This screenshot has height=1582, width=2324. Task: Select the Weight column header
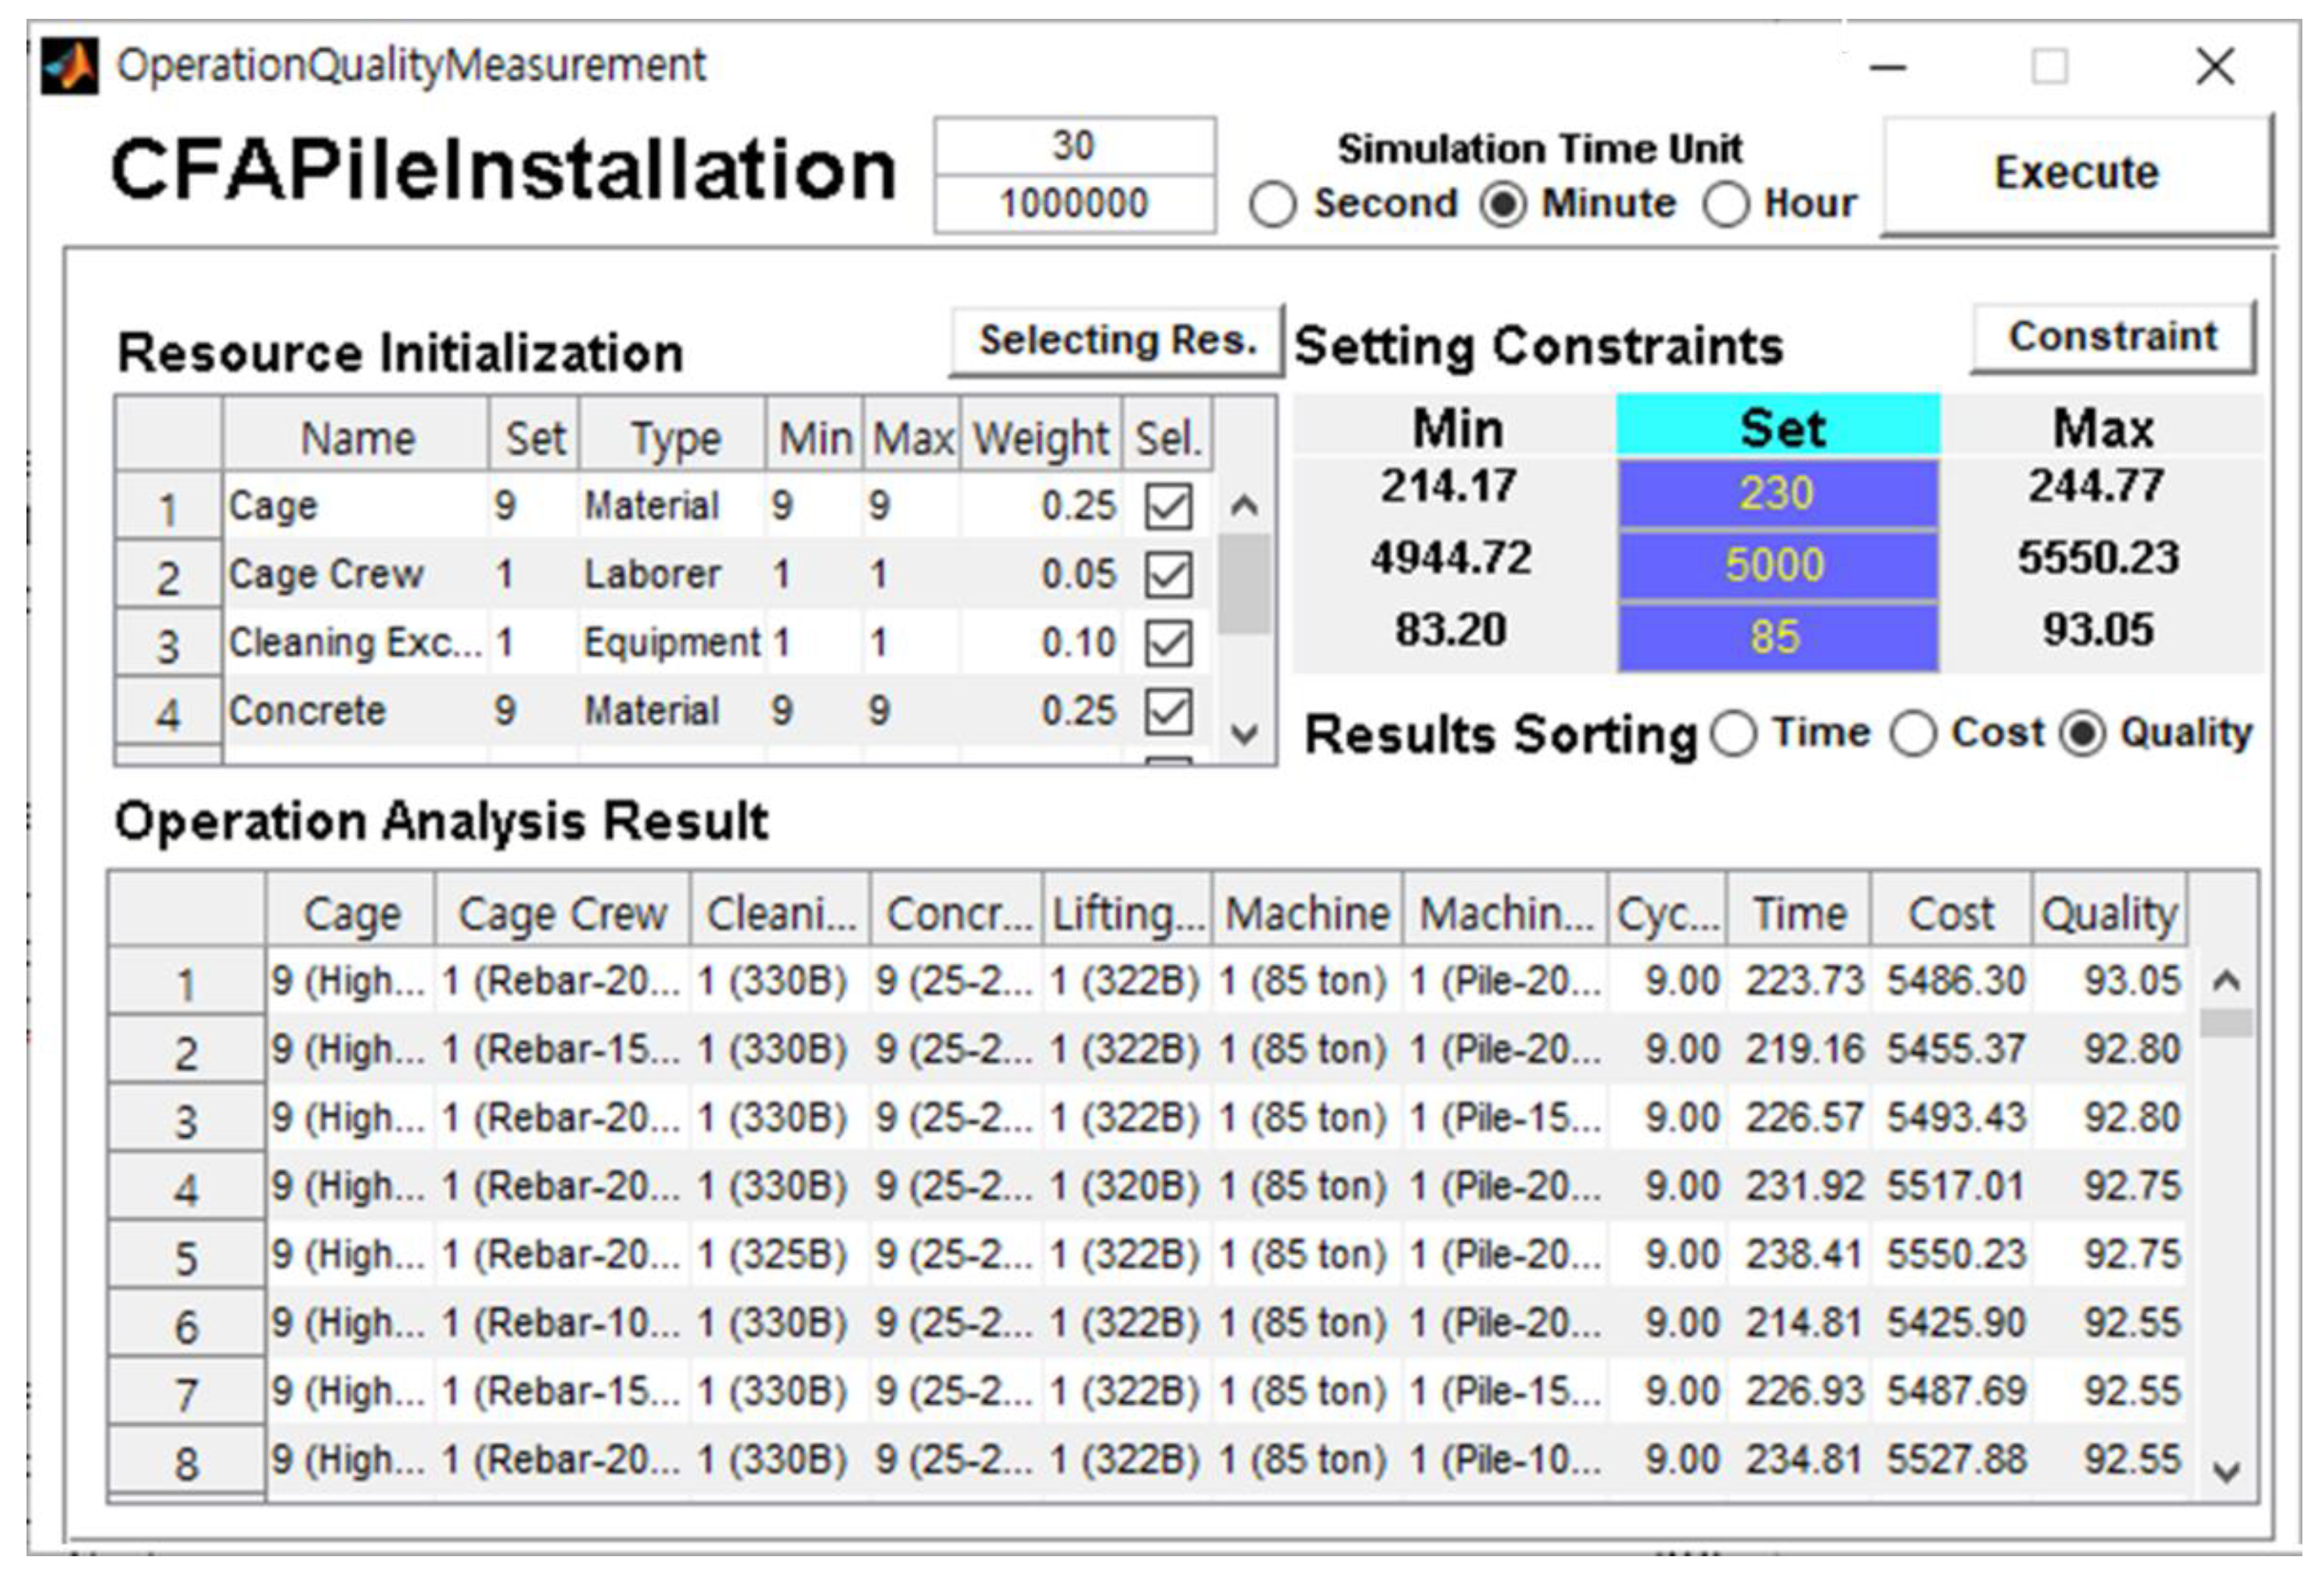(x=1040, y=438)
